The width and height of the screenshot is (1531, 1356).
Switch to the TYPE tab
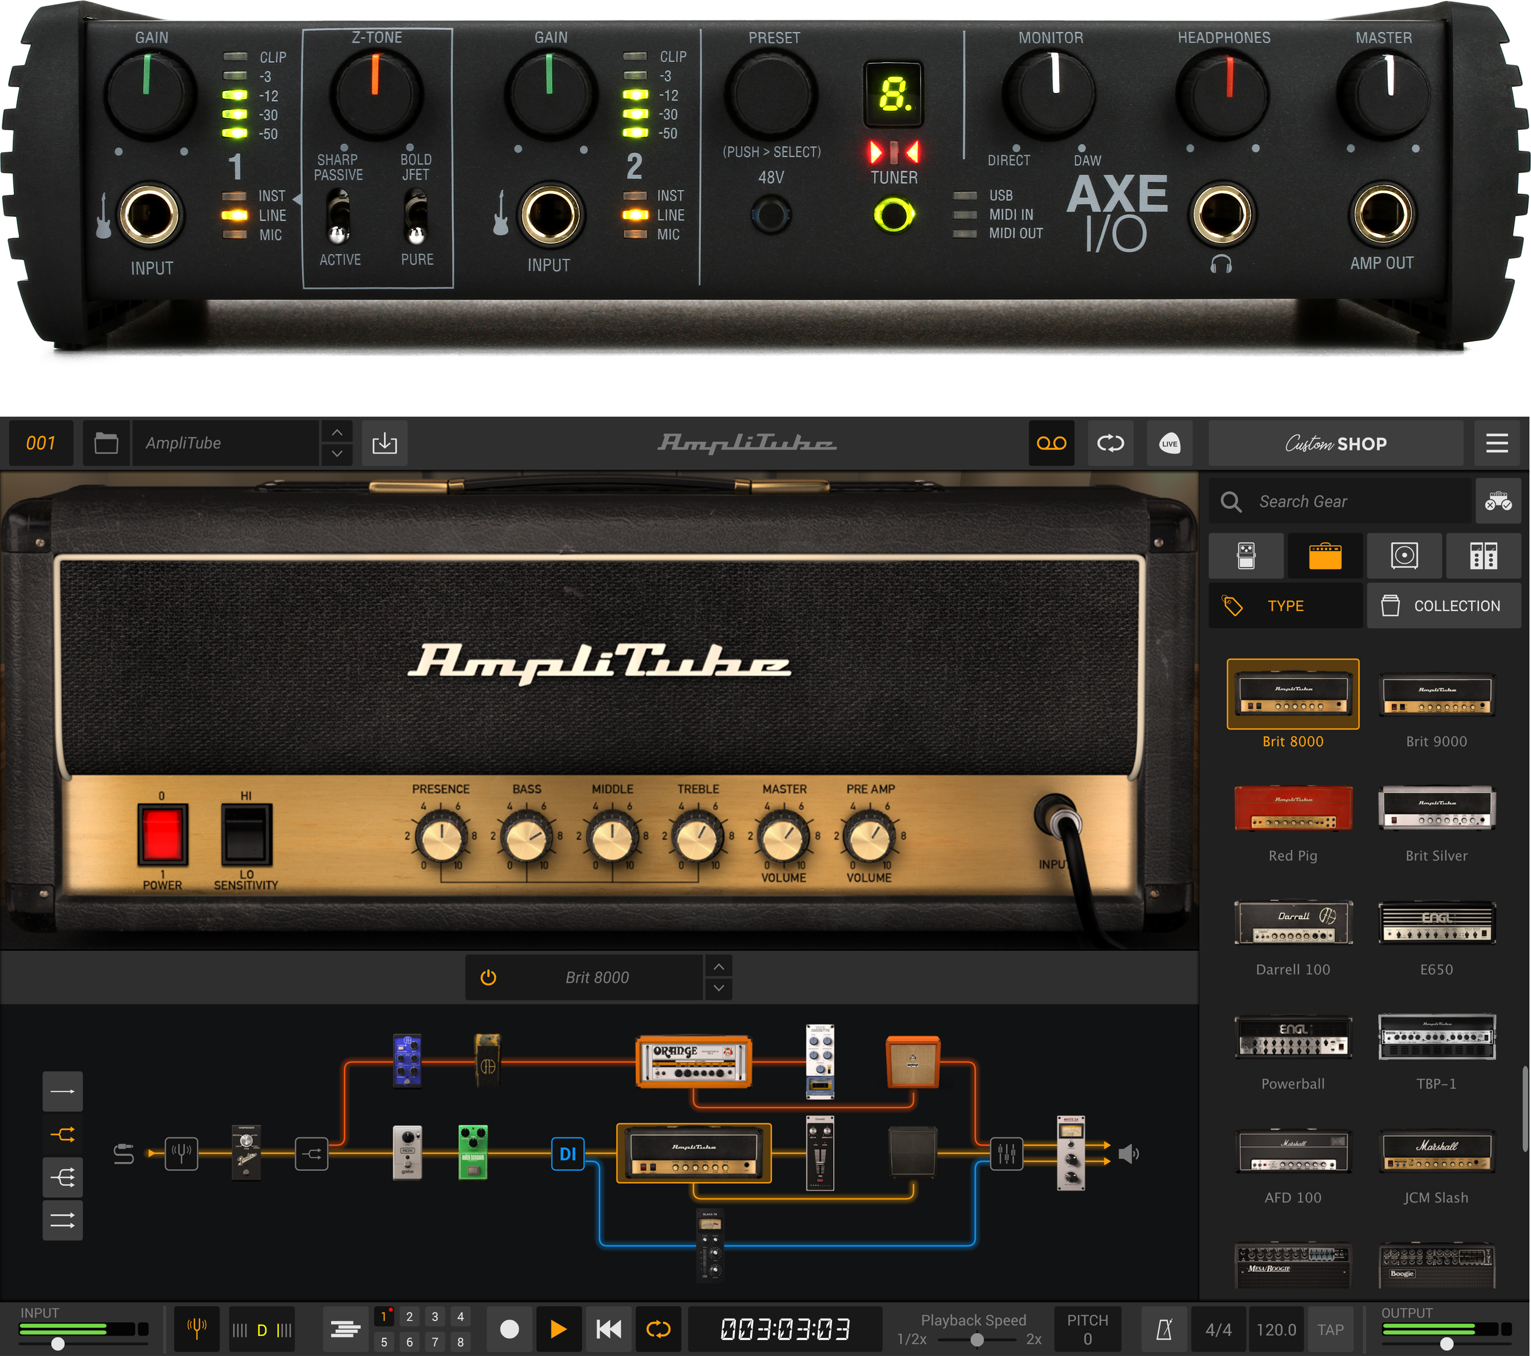point(1286,605)
